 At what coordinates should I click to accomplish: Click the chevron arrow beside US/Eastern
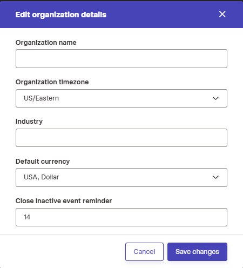[x=215, y=98]
